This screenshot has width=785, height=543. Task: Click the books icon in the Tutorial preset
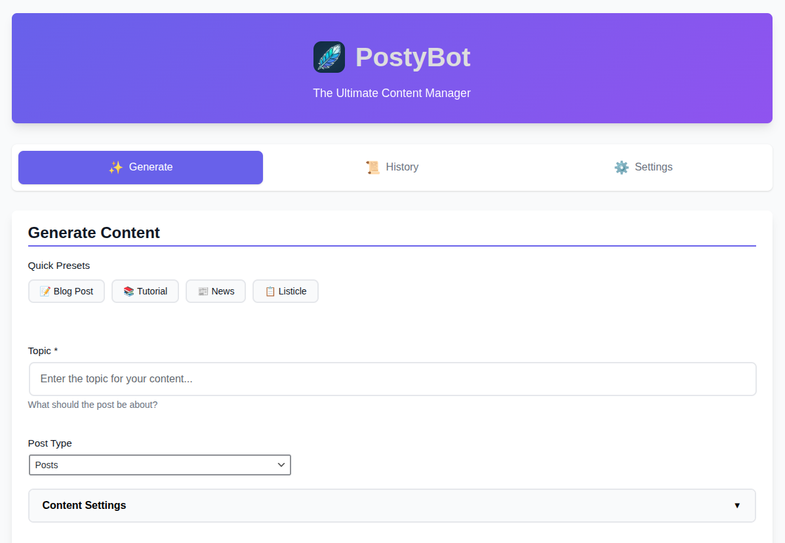pyautogui.click(x=127, y=291)
